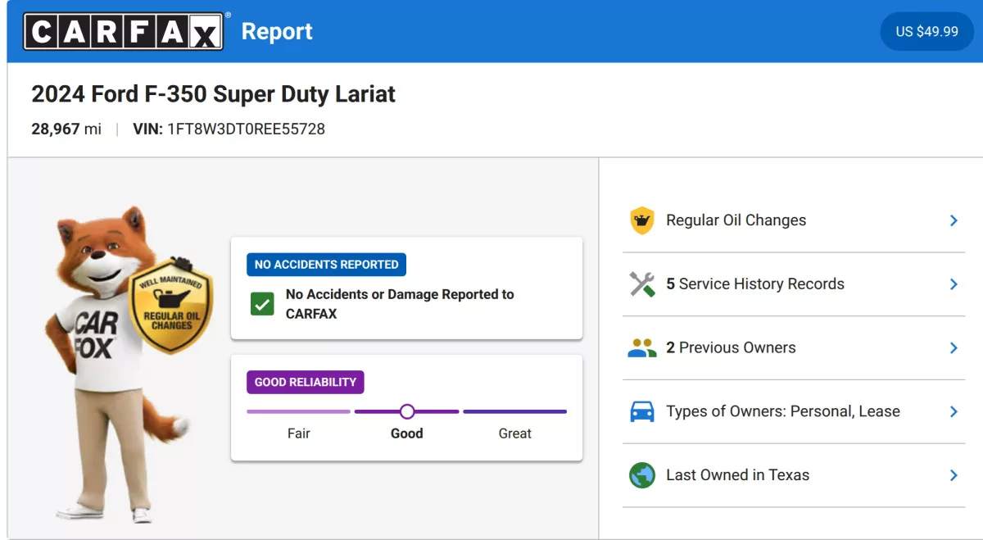Open the No Accidents Reported badge
The image size is (983, 540).
click(x=326, y=265)
